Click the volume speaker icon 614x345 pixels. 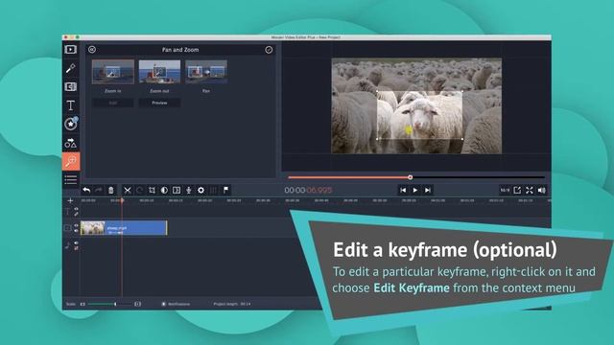coord(541,190)
